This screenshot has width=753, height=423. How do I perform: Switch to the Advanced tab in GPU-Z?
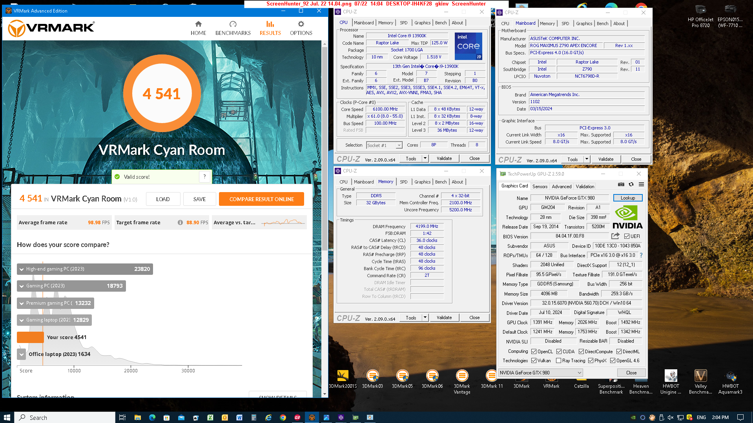[562, 187]
